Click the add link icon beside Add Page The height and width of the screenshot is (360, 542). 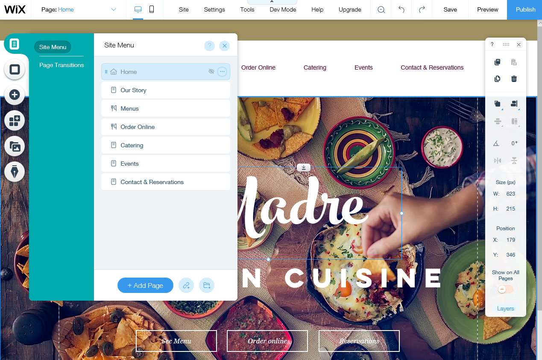[186, 285]
